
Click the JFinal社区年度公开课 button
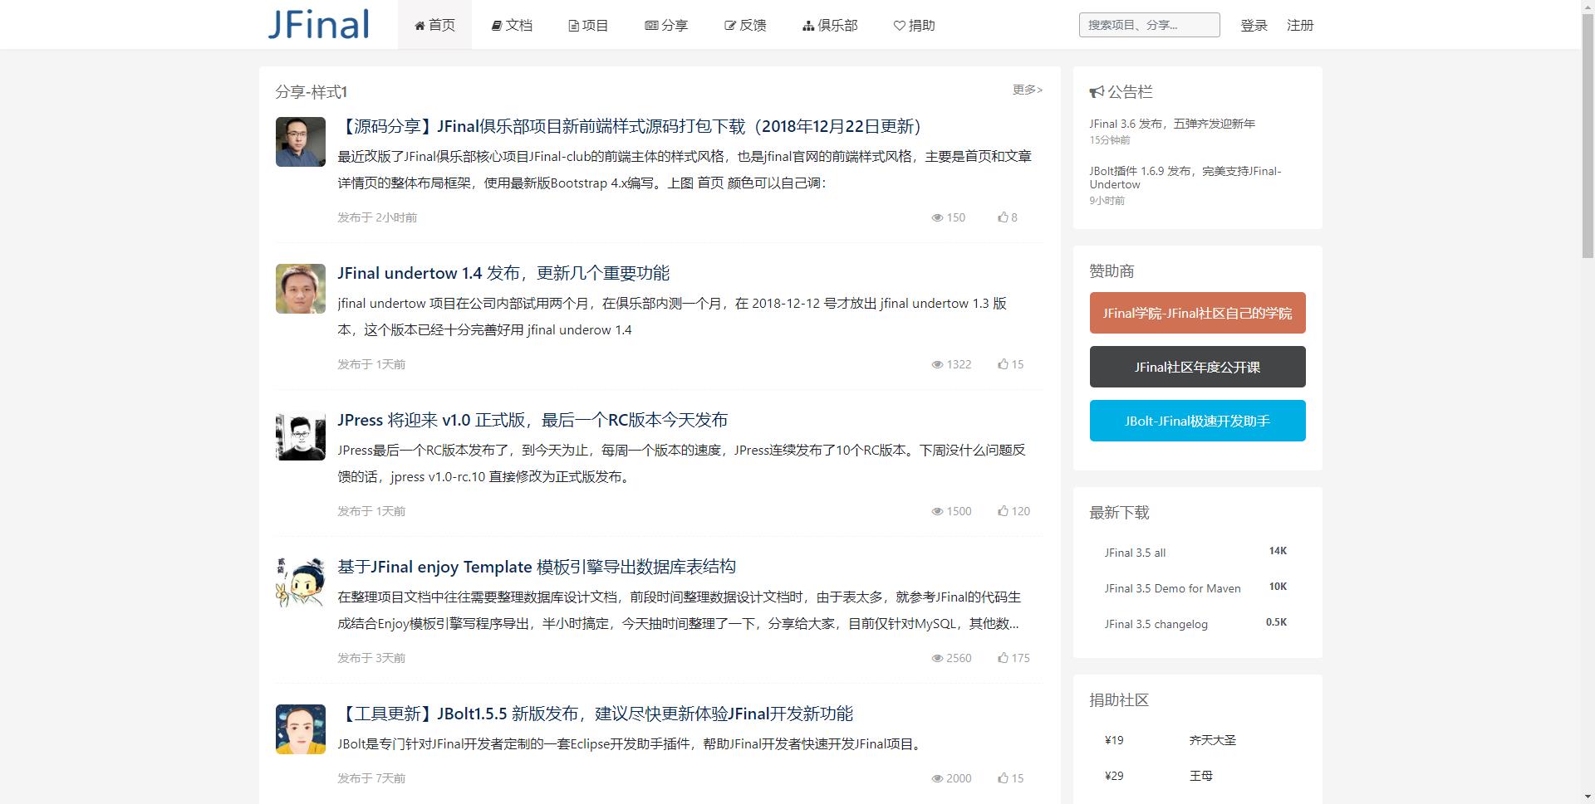[x=1197, y=367]
